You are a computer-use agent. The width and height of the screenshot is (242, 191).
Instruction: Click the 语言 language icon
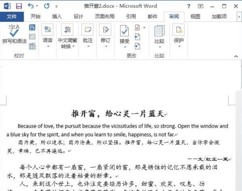(x=47, y=29)
